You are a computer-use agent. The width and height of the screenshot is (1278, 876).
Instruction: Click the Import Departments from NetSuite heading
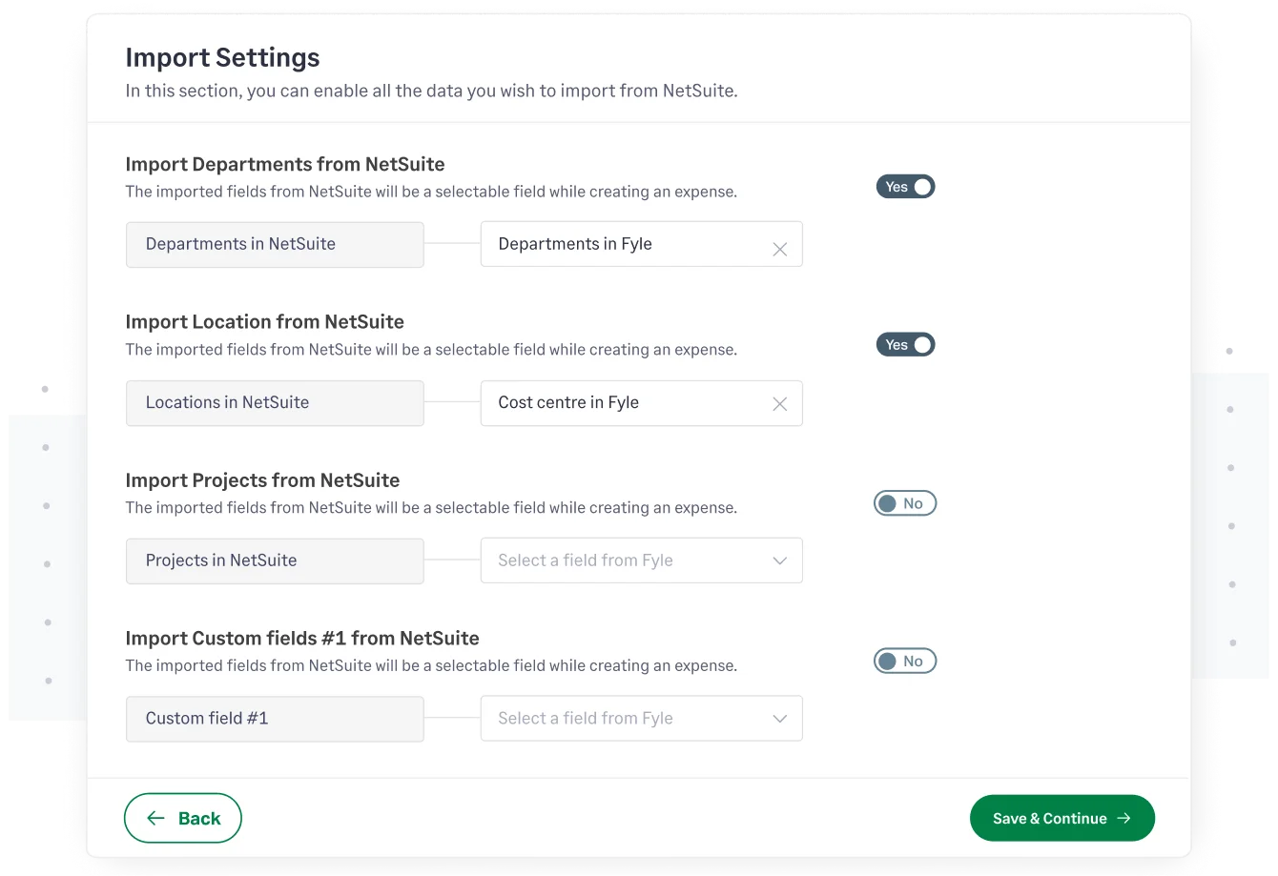coord(285,164)
